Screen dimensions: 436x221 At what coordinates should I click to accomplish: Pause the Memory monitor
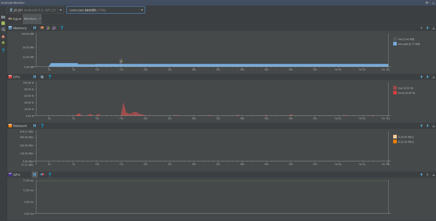34,28
